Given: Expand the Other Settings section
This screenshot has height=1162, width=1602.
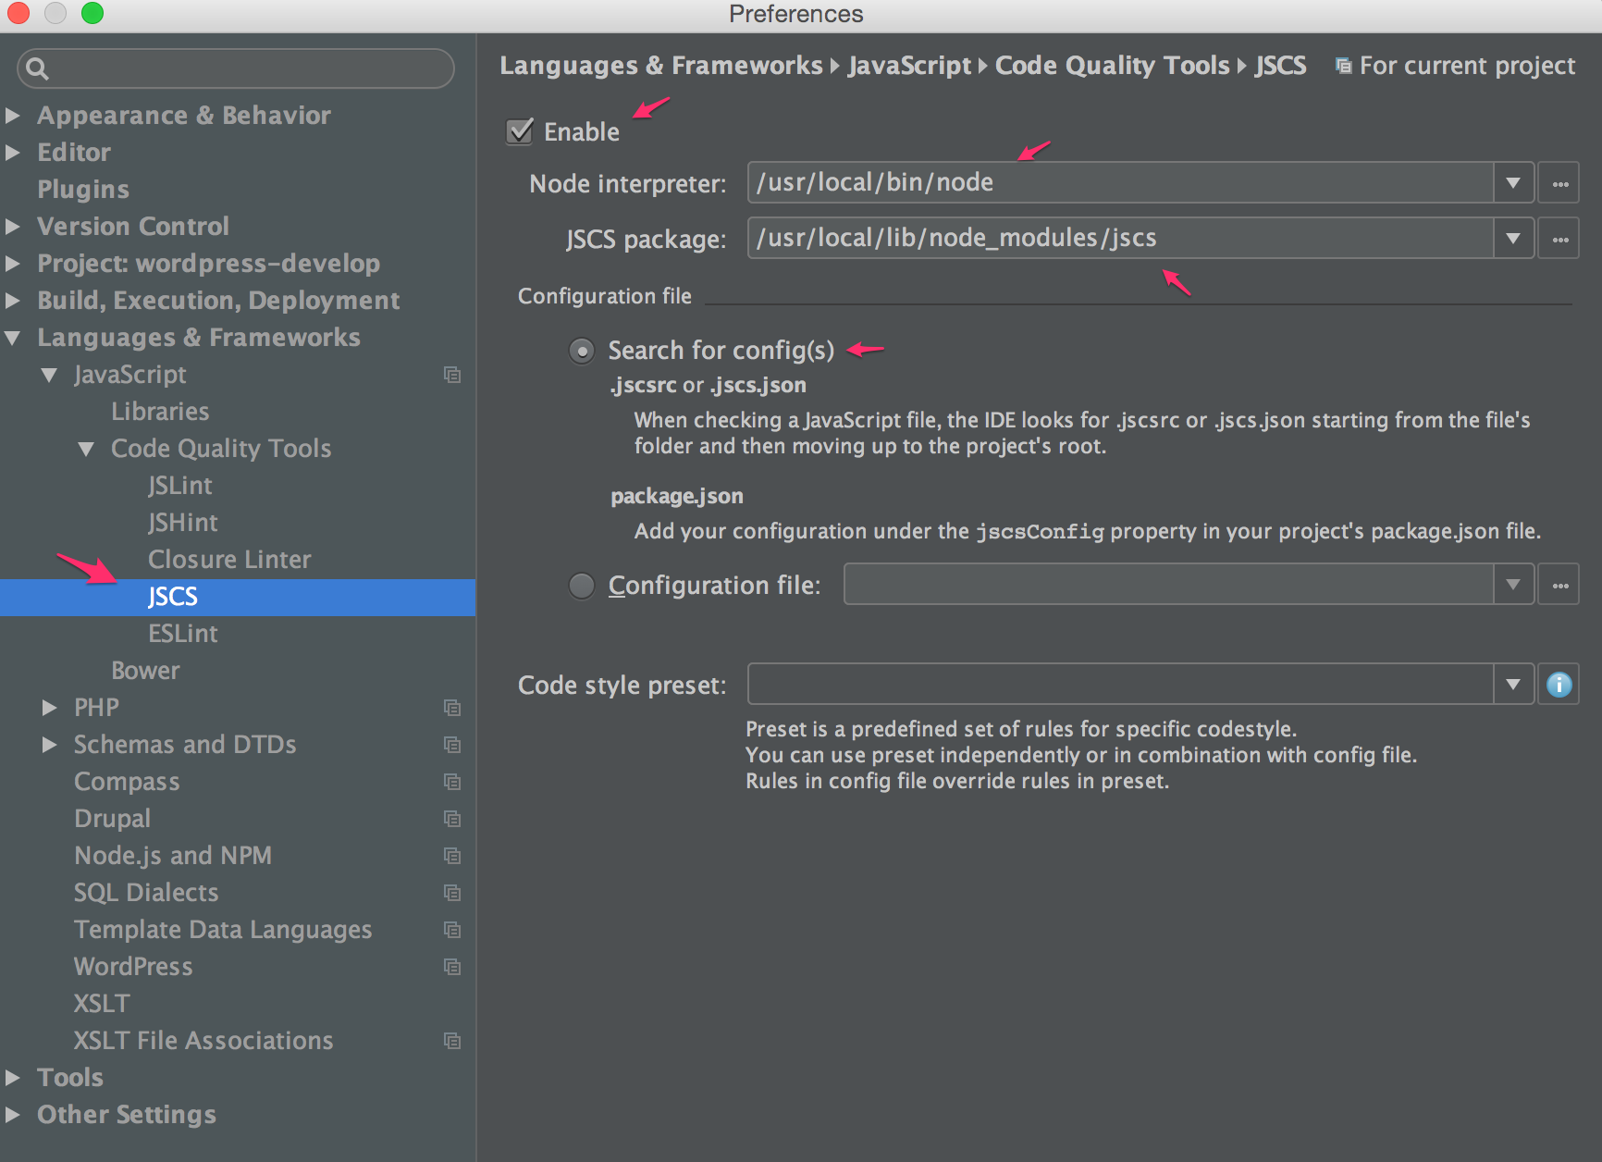Looking at the screenshot, I should point(13,1115).
